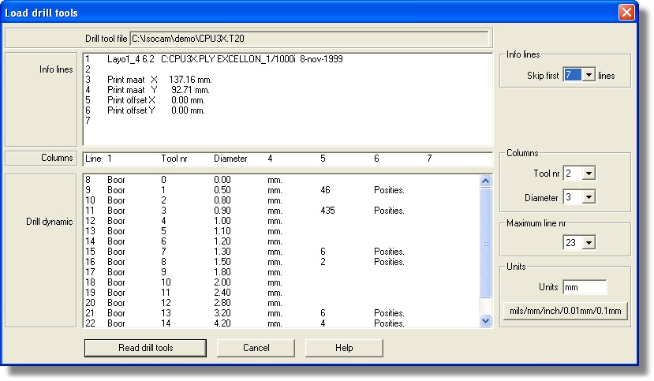Cycle units with mils/mm/inch/0.01mm/0.1mm button
654x381 pixels.
click(565, 311)
